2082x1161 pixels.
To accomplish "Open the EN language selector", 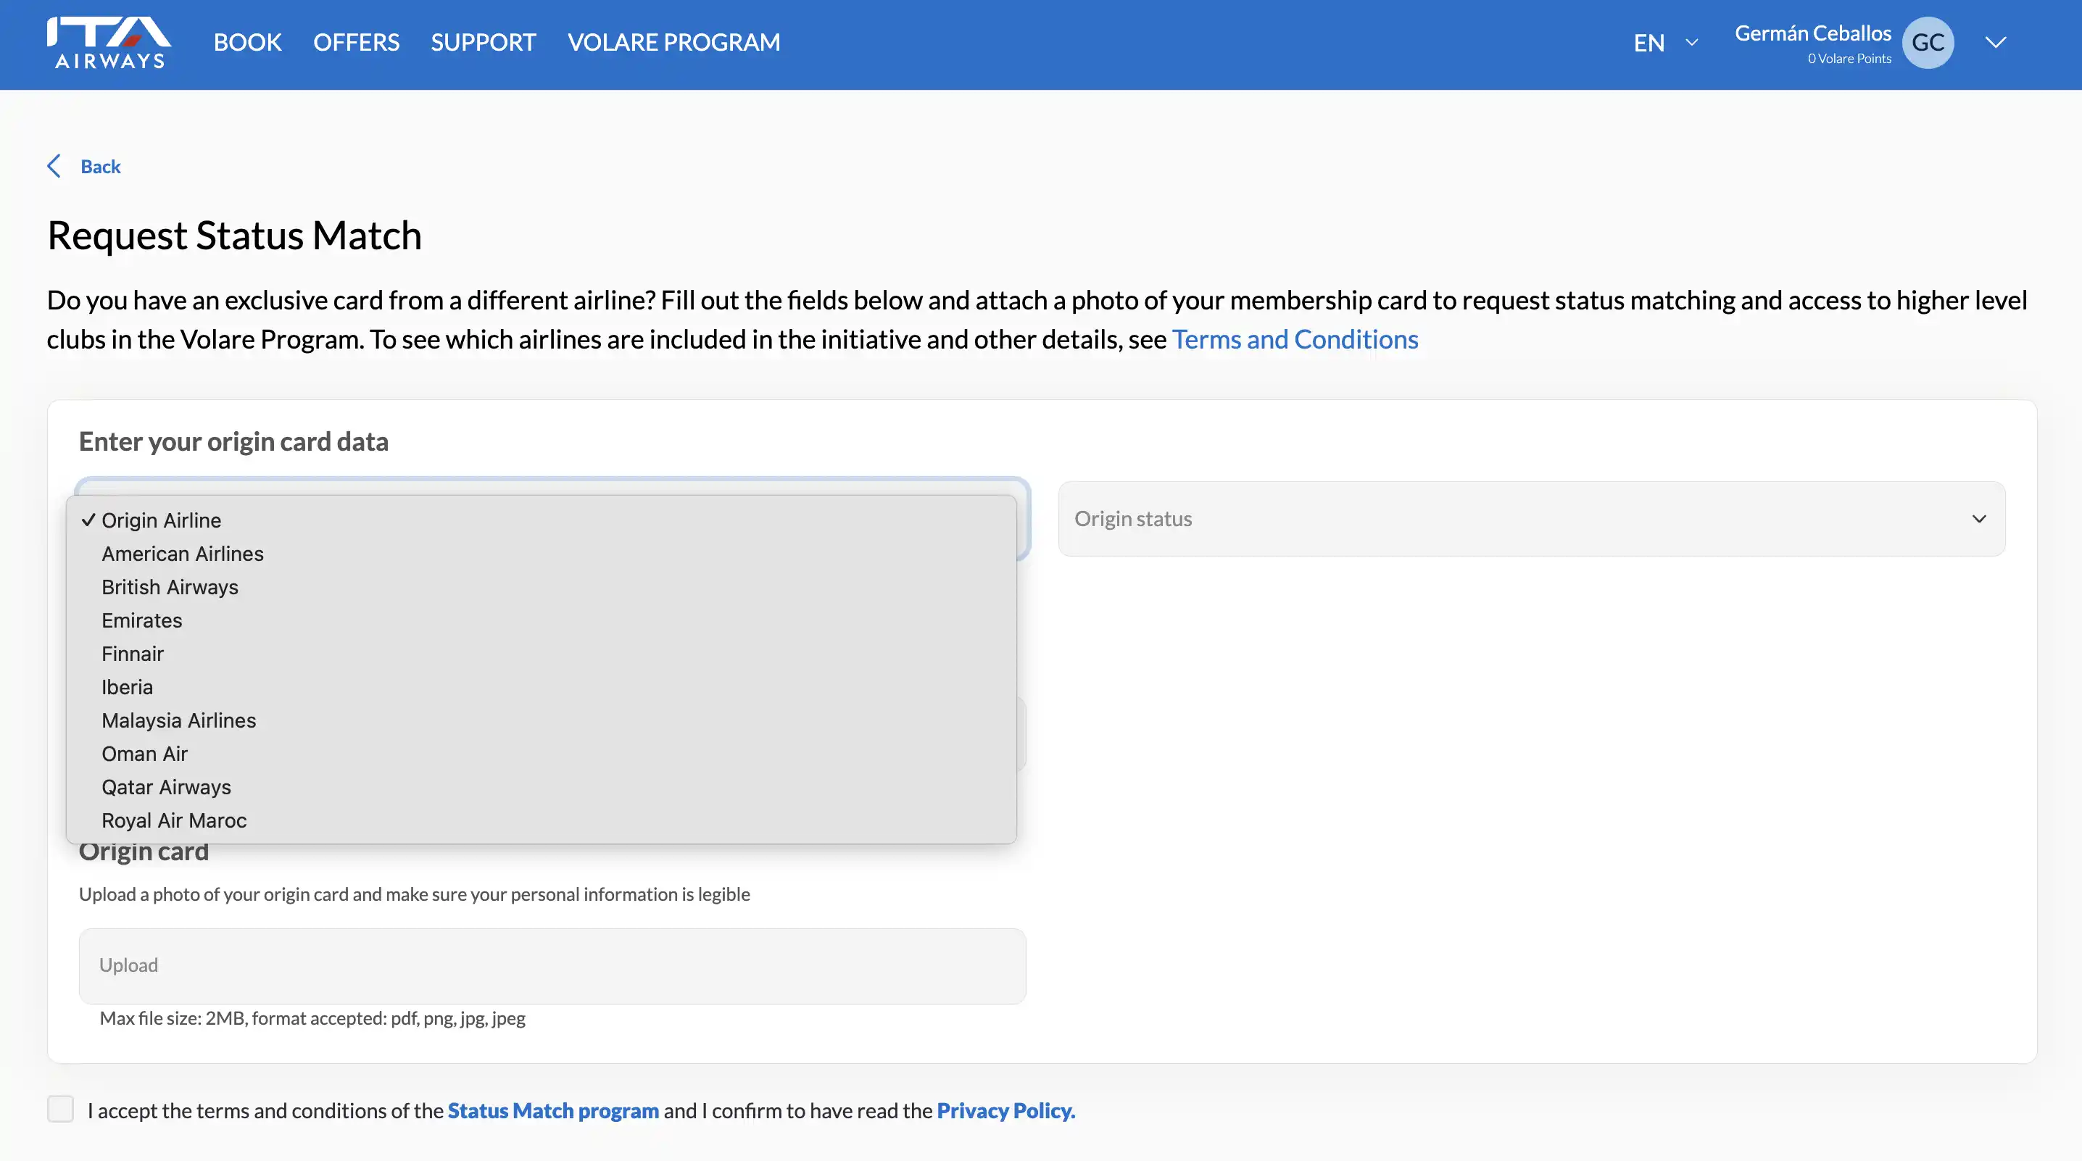I will coord(1665,42).
